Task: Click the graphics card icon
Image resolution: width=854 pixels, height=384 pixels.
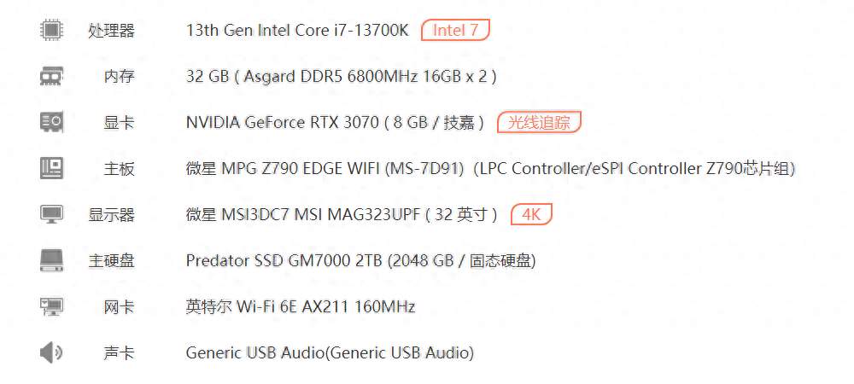Action: pyautogui.click(x=52, y=122)
